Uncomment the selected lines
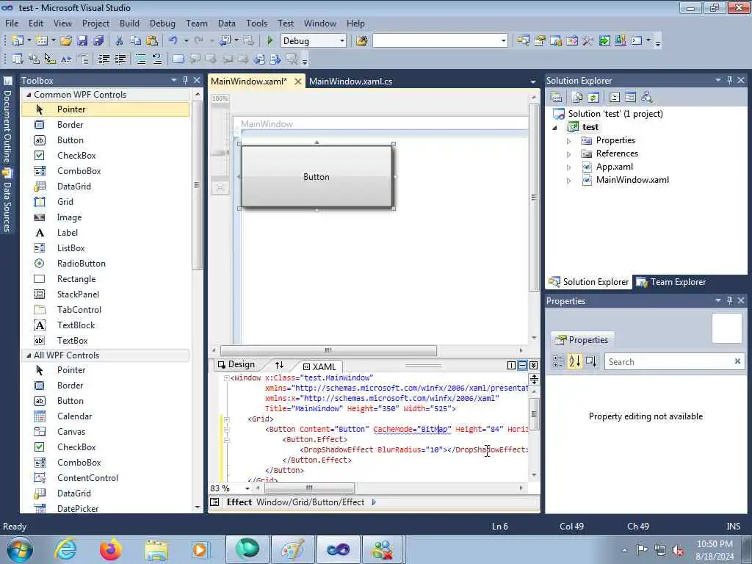This screenshot has width=752, height=564. 157,59
